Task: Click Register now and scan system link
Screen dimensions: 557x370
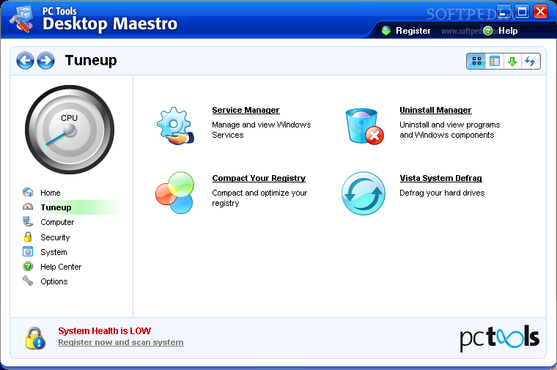Action: [121, 342]
